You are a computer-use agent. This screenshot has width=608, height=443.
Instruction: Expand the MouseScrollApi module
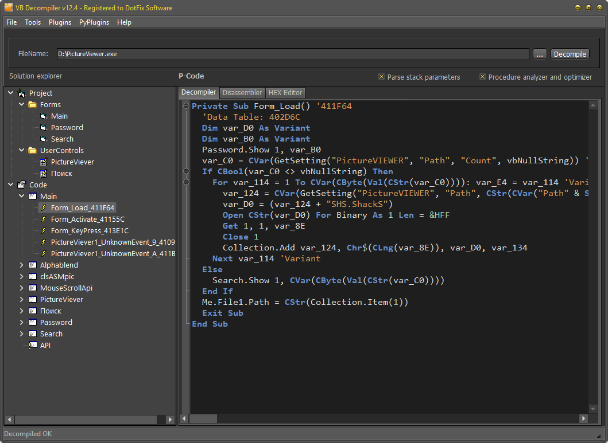22,288
